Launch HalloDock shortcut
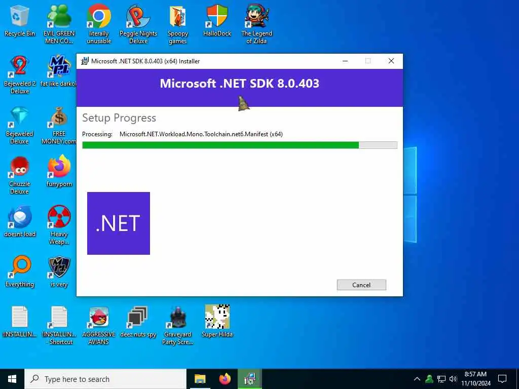The image size is (519, 389). pos(217,20)
